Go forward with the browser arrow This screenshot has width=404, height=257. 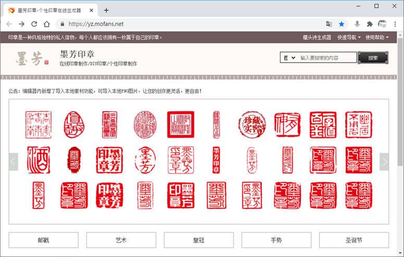click(21, 24)
